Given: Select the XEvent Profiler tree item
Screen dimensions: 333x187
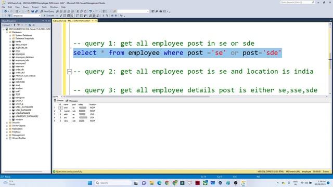Looking at the screenshot, I should [x=19, y=138].
